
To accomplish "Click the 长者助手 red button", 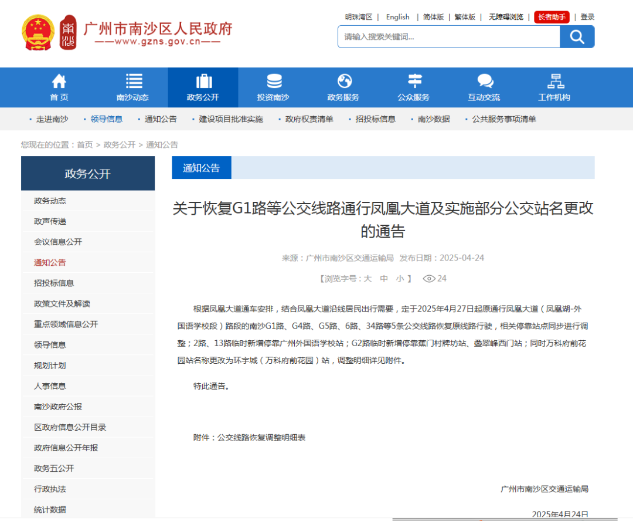I will [552, 17].
